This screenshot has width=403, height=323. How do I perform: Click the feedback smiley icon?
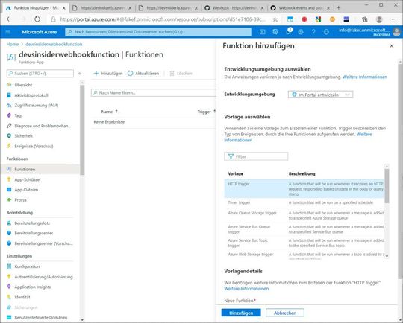click(326, 32)
